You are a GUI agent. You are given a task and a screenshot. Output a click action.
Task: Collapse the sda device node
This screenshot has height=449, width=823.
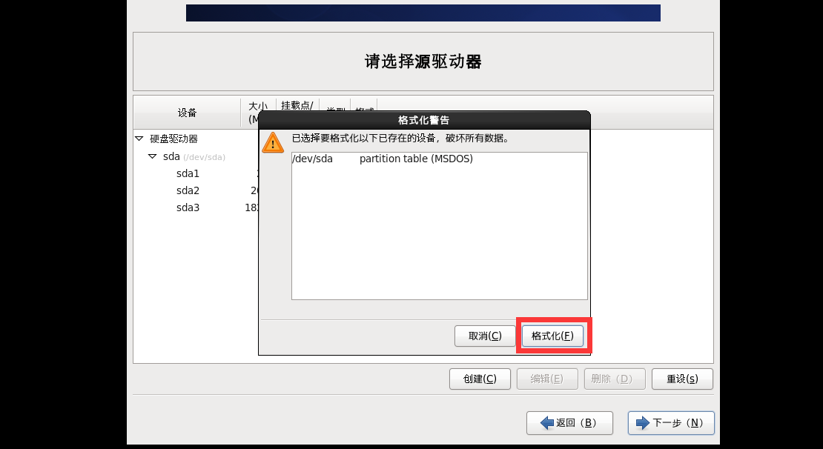pyautogui.click(x=152, y=156)
